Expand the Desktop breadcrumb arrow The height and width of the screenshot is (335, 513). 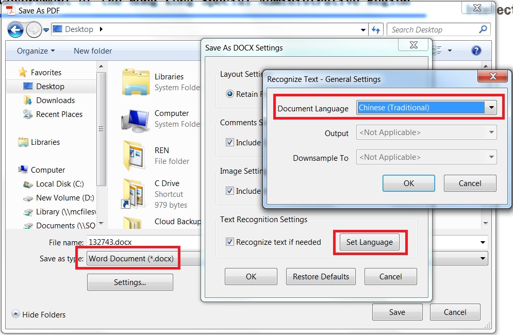(x=101, y=29)
